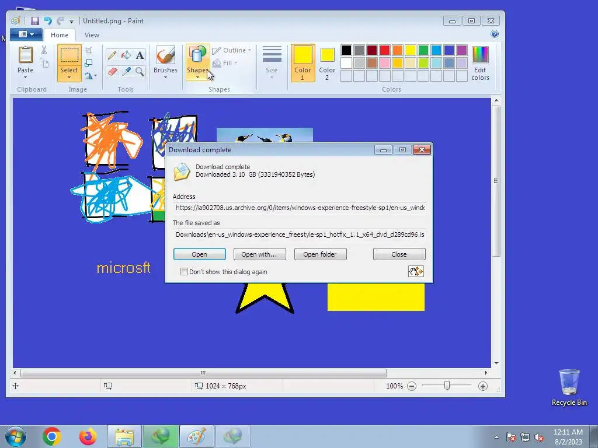Click the Brushes tool icon
598x448 pixels.
(165, 55)
